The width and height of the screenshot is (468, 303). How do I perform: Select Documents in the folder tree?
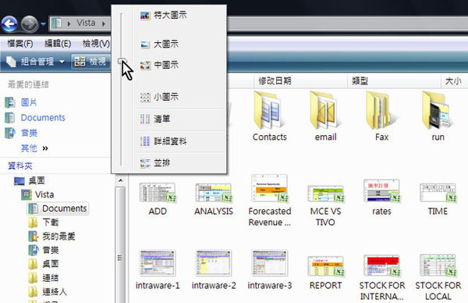[58, 209]
